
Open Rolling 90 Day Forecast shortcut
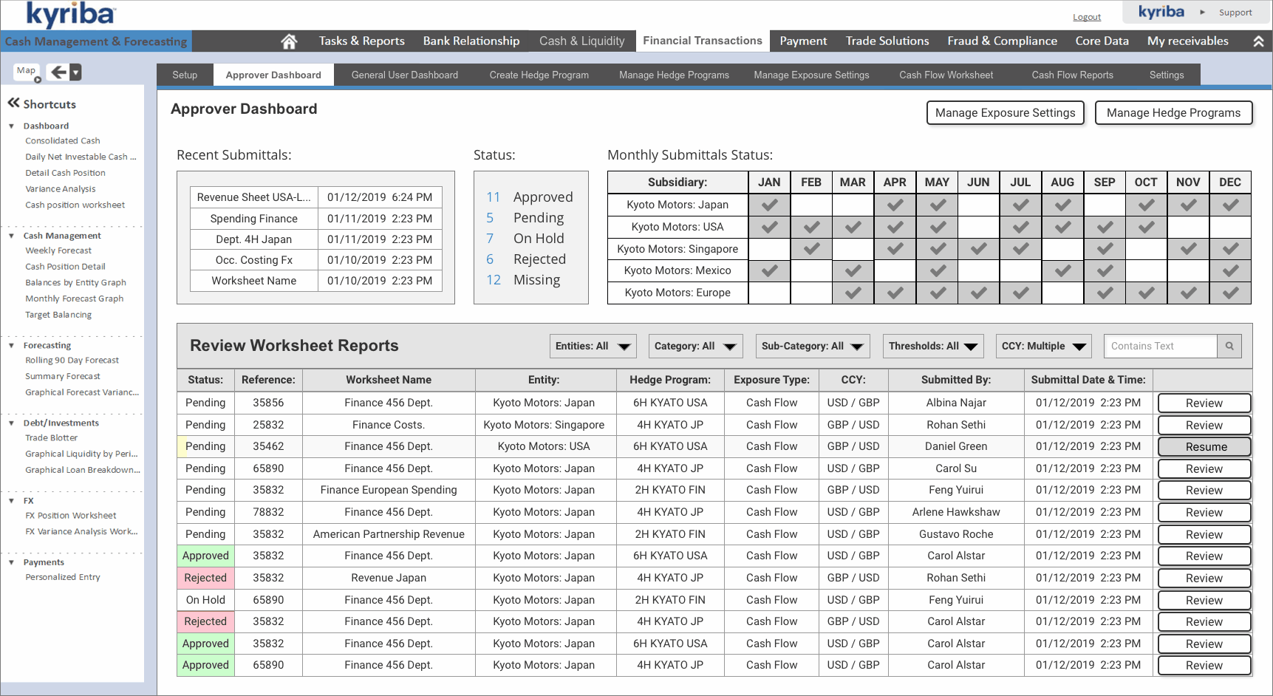72,361
